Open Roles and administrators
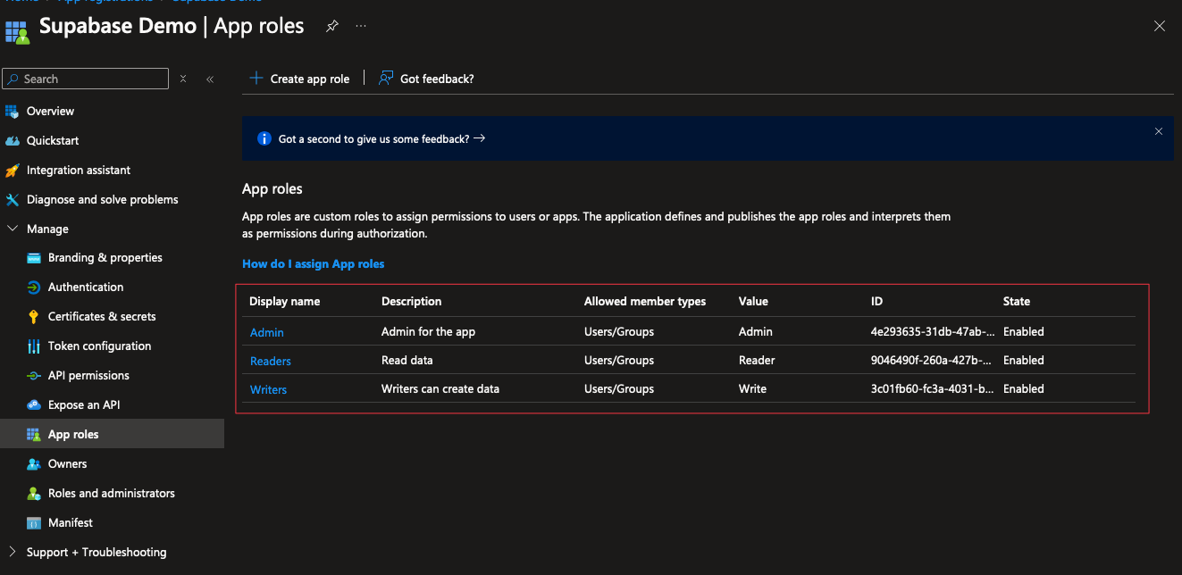Viewport: 1182px width, 575px height. [112, 494]
